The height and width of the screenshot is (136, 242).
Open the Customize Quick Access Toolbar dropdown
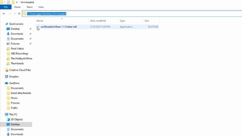[x=17, y=2]
